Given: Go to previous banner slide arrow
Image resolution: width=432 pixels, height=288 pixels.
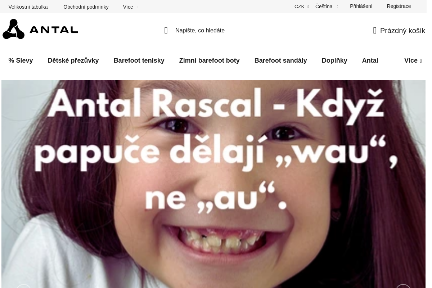Looking at the screenshot, I should coord(24,286).
